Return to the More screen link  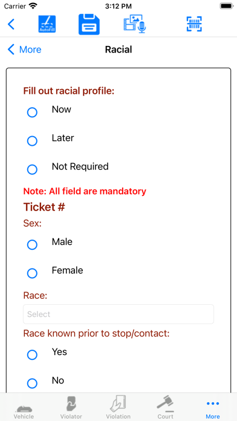point(24,50)
